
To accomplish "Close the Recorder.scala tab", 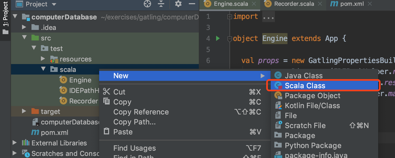I will pyautogui.click(x=320, y=4).
